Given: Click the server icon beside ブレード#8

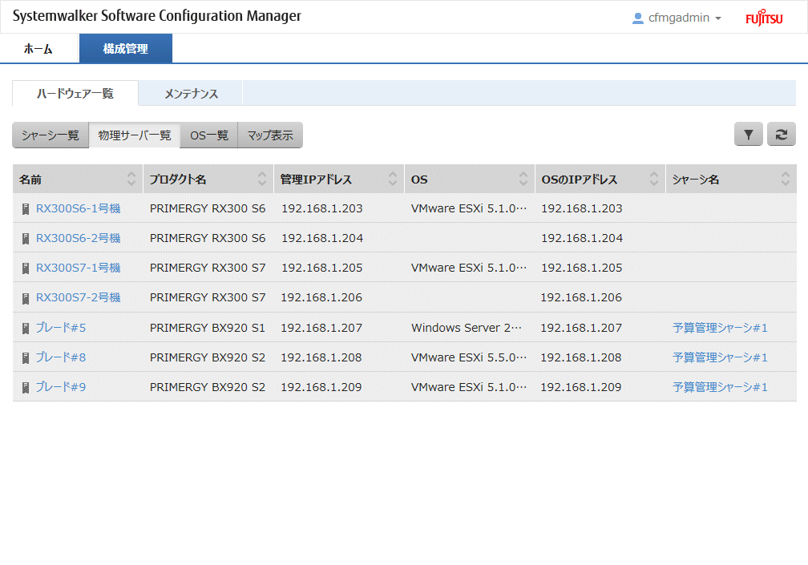Looking at the screenshot, I should (26, 358).
